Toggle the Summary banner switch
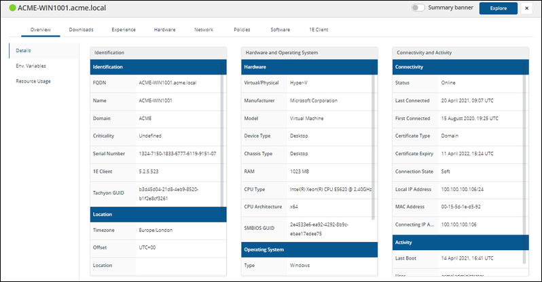 pyautogui.click(x=418, y=8)
